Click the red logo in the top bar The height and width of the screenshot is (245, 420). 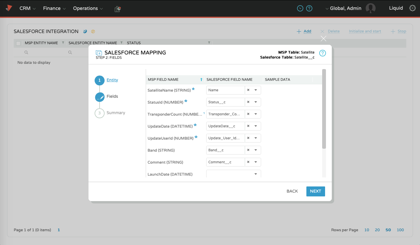click(x=9, y=8)
